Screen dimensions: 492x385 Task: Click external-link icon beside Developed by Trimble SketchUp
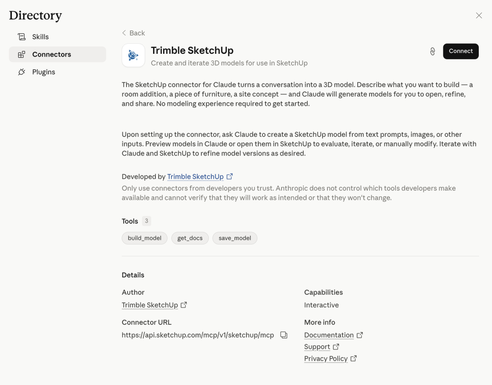tap(230, 177)
